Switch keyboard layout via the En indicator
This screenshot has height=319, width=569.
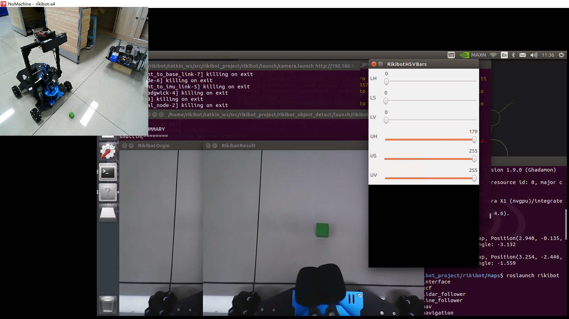(x=504, y=55)
